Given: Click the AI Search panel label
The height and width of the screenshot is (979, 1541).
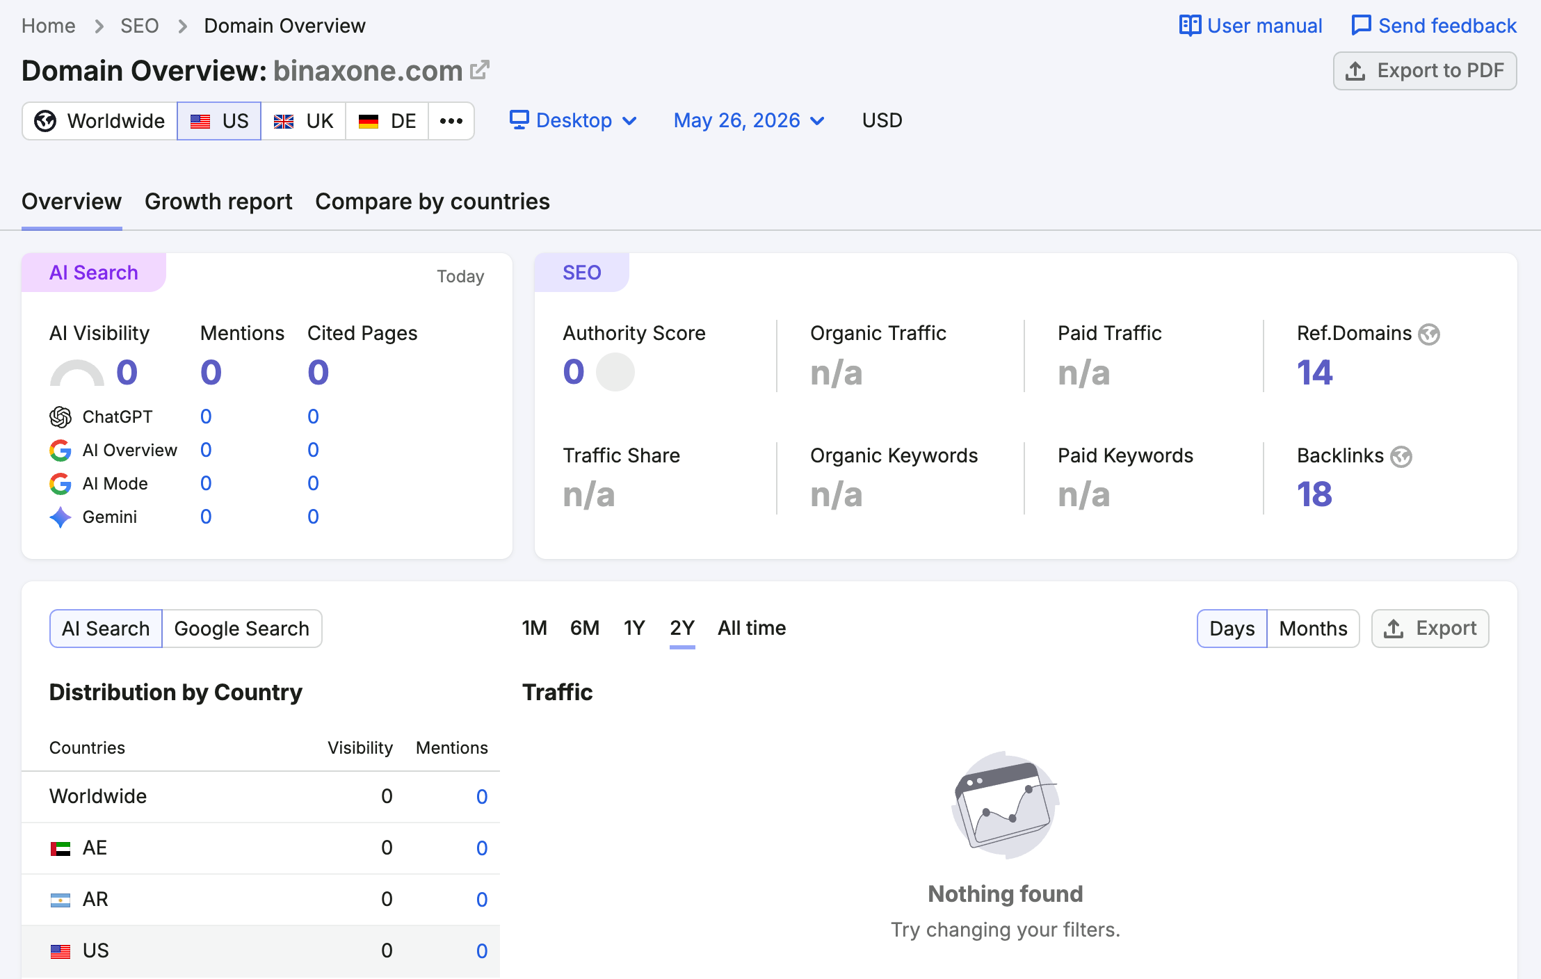Looking at the screenshot, I should click(94, 273).
